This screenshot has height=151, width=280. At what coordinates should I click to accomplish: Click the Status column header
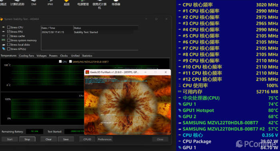(x=106, y=28)
